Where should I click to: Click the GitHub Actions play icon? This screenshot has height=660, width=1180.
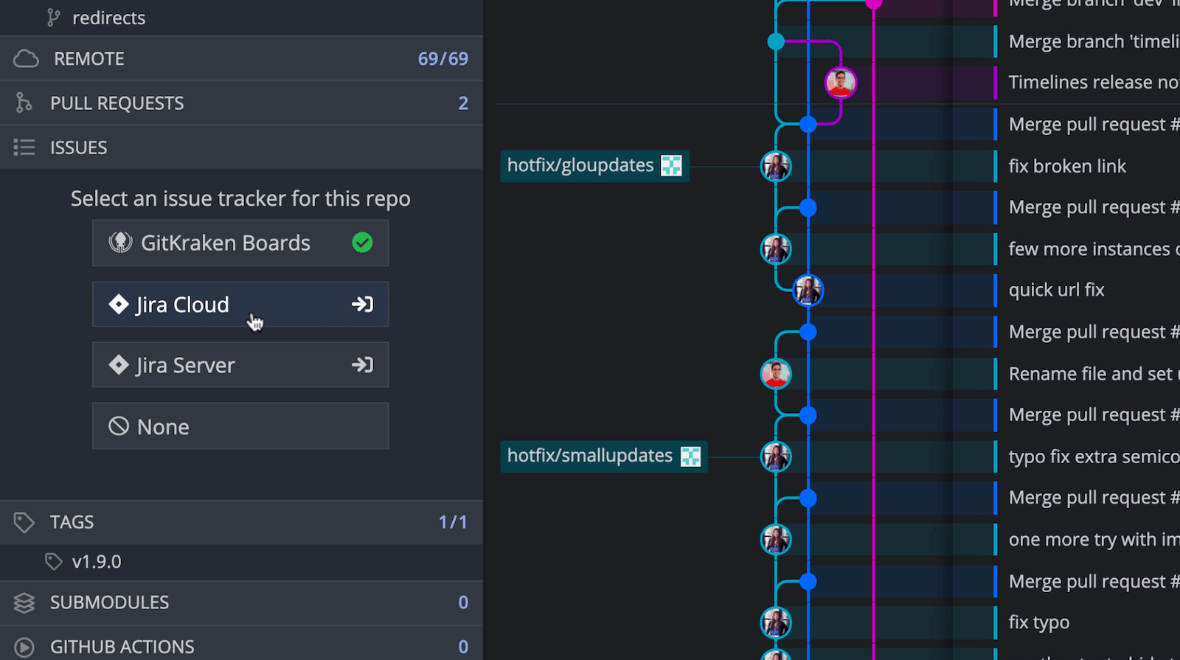click(x=24, y=647)
